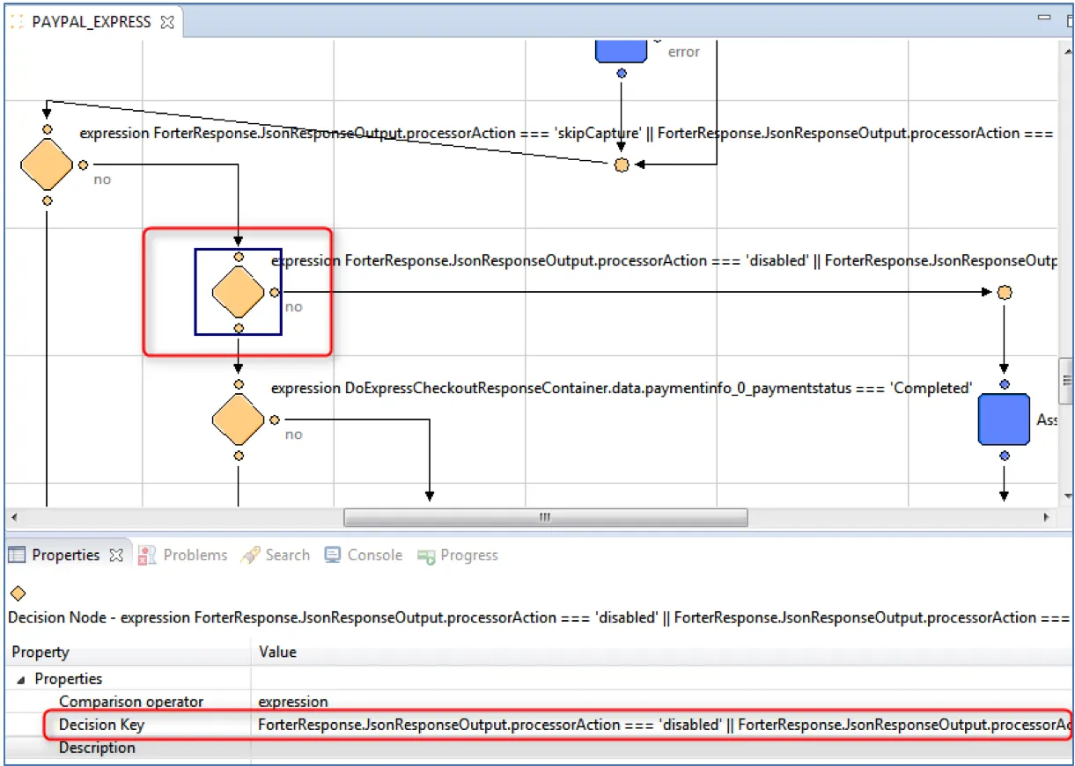The image size is (1075, 766).
Task: Select the blue node labeled 'error'
Action: click(x=622, y=49)
